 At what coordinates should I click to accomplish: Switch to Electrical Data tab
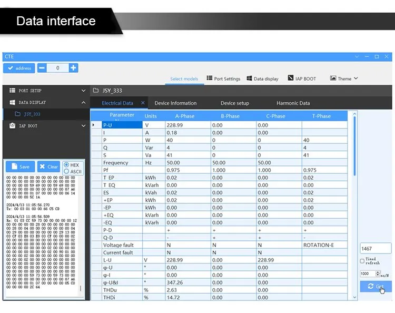coord(117,103)
